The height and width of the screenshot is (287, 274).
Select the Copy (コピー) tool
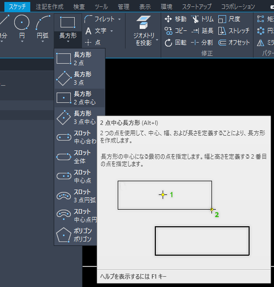(175, 31)
